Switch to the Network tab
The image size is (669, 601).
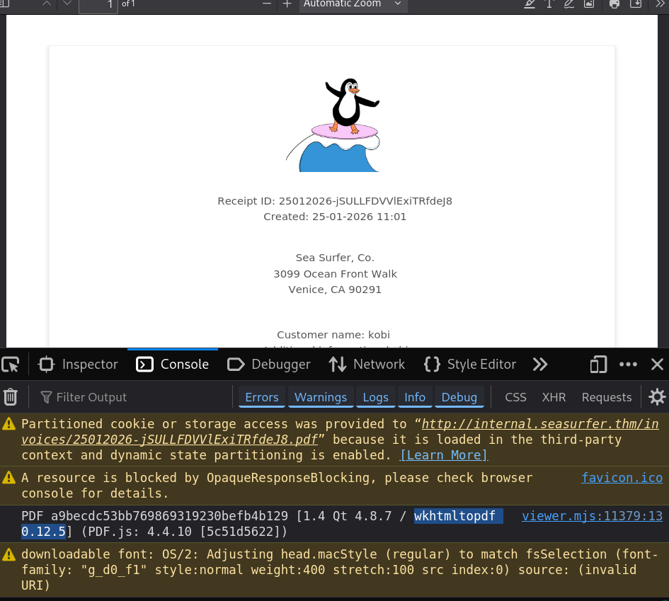point(367,365)
